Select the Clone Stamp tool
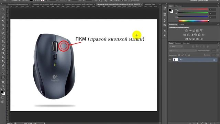The width and height of the screenshot is (220, 124). (x=3, y=41)
